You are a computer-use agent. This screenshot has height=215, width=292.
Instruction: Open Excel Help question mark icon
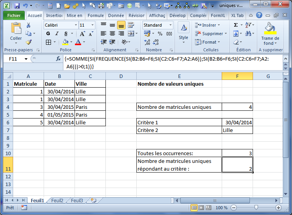[x=259, y=15]
